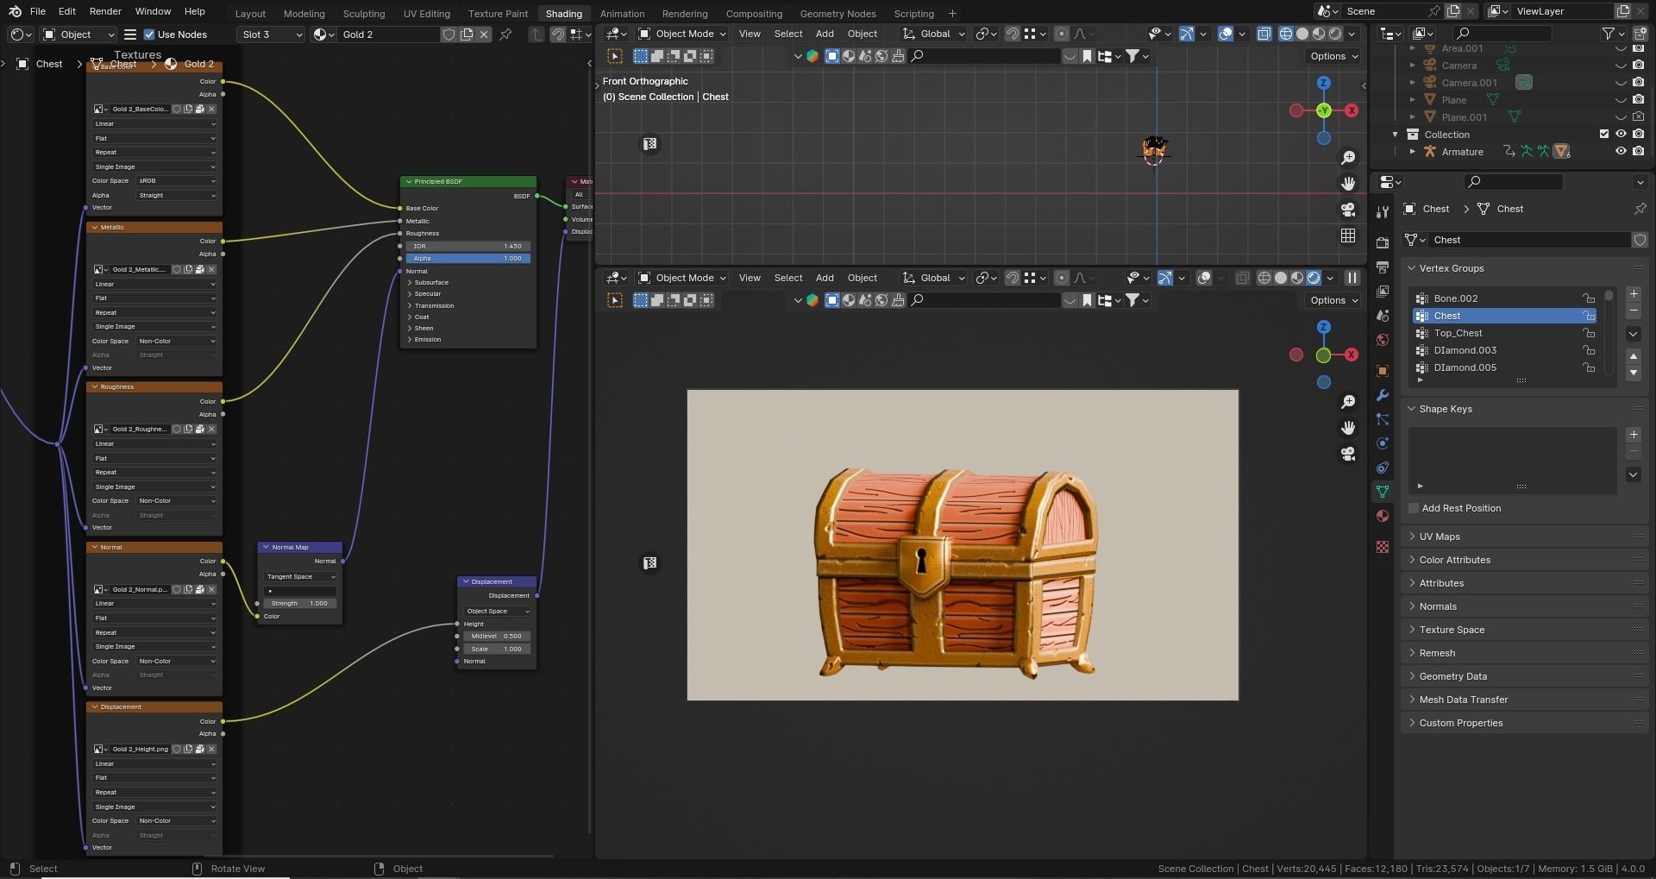Toggle lock on the Top_Chest vertex group
Image resolution: width=1656 pixels, height=879 pixels.
pos(1588,333)
